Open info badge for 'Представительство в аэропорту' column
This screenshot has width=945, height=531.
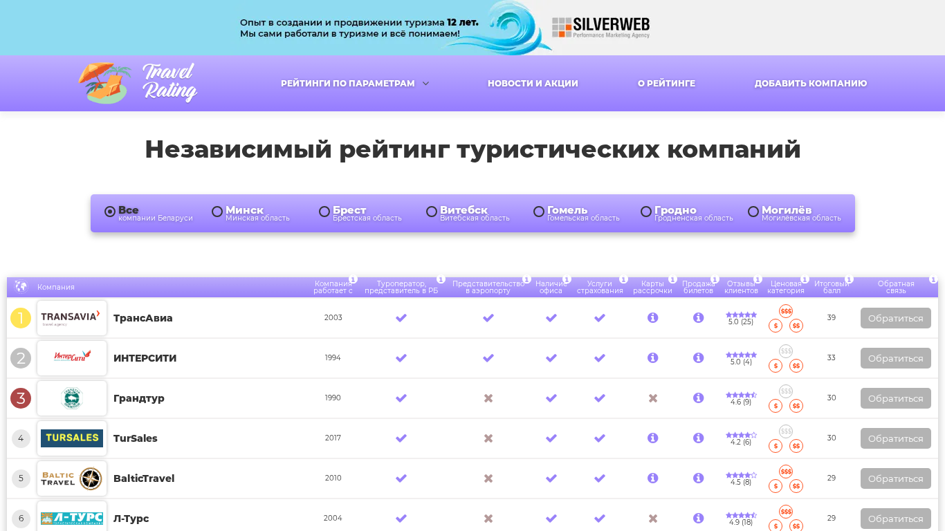pyautogui.click(x=526, y=279)
